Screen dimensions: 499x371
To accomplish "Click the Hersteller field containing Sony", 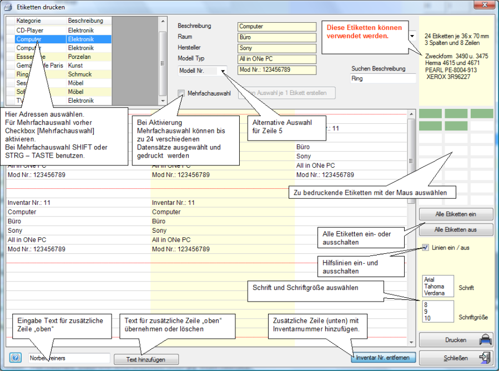I will 276,48.
